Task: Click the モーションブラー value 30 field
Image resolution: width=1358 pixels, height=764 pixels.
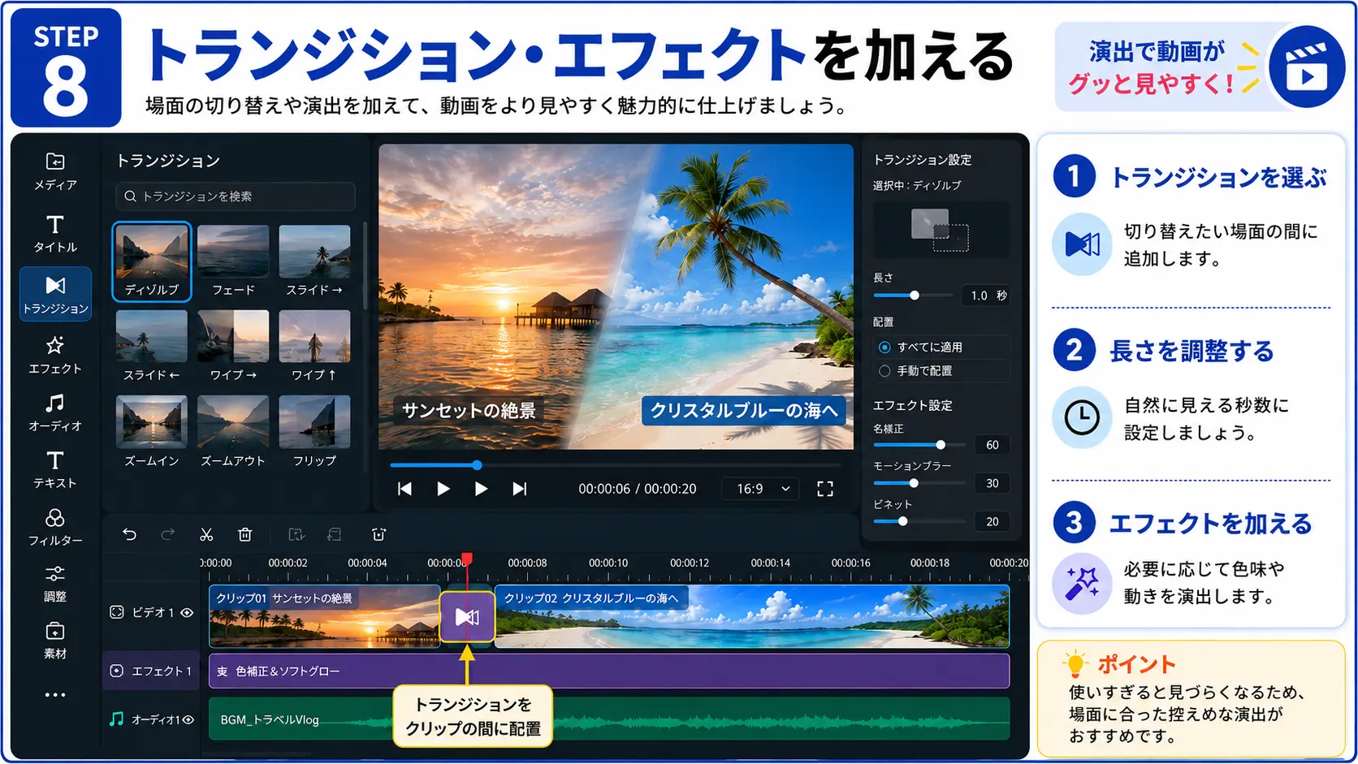Action: coord(992,483)
